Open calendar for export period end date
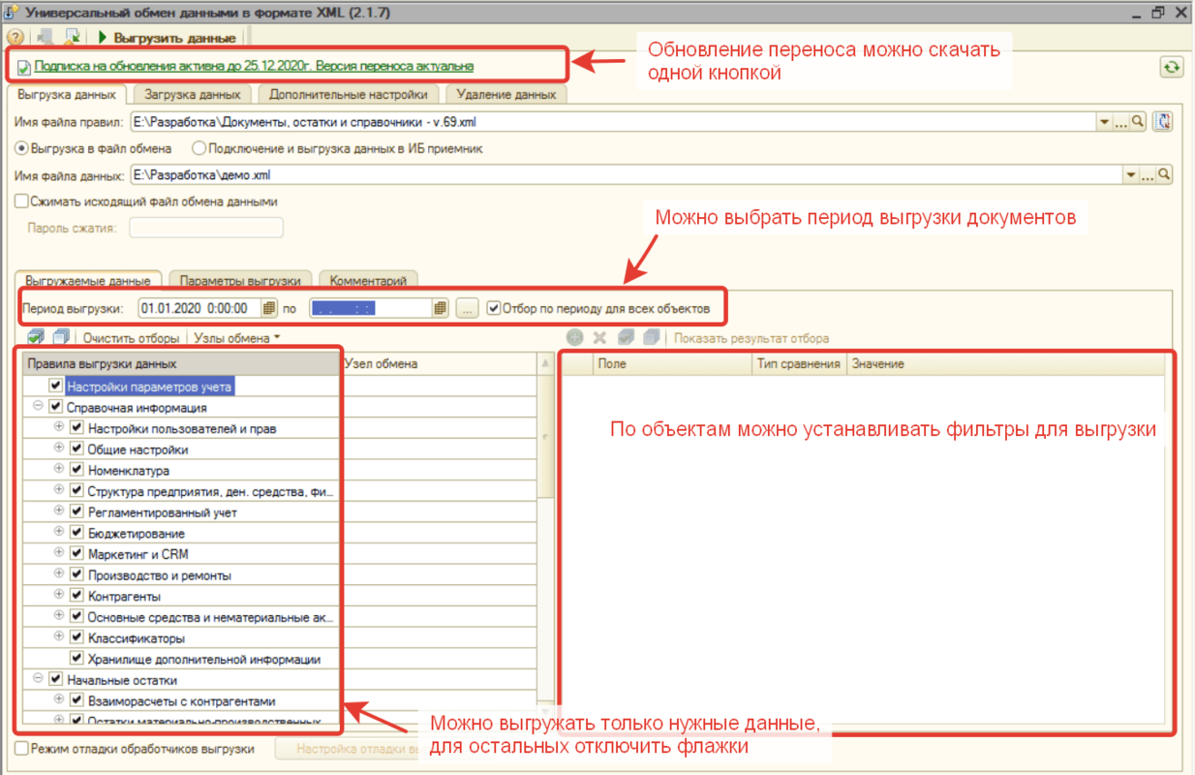Viewport: 1195px width, 775px height. pos(441,309)
